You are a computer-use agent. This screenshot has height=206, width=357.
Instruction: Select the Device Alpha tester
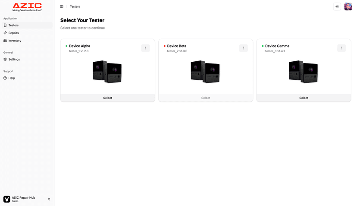(x=108, y=98)
